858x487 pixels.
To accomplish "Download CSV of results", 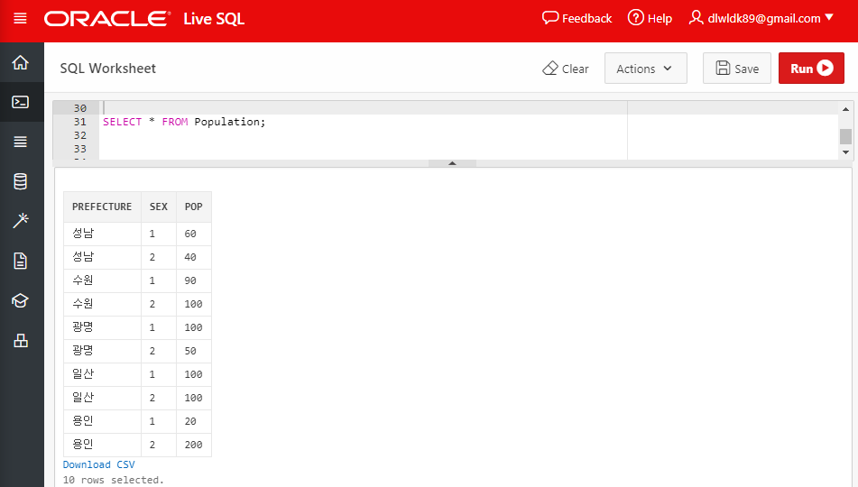I will pos(98,464).
